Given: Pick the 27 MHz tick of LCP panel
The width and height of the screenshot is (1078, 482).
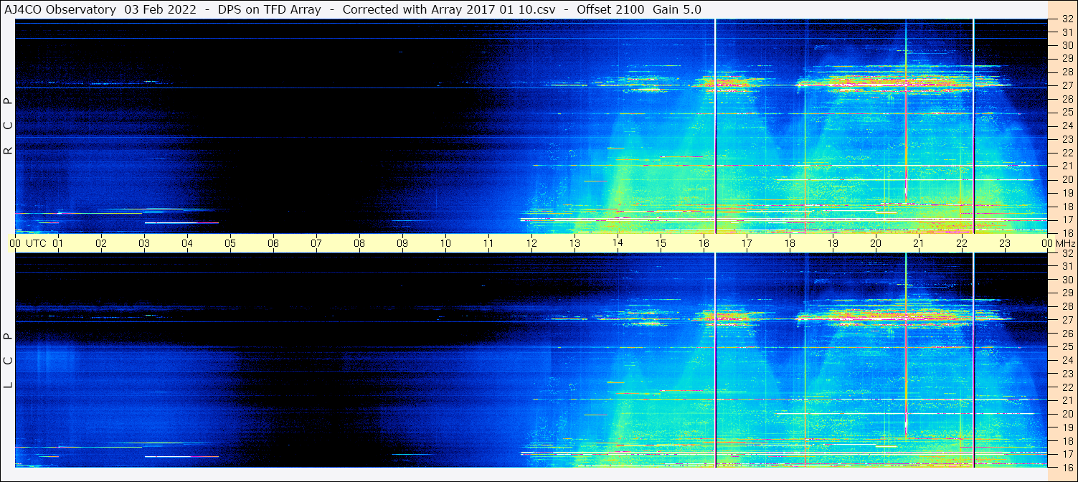Looking at the screenshot, I should tap(1067, 320).
